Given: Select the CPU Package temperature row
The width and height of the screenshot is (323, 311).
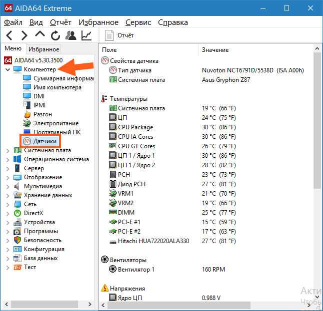Looking at the screenshot, I should (172, 127).
